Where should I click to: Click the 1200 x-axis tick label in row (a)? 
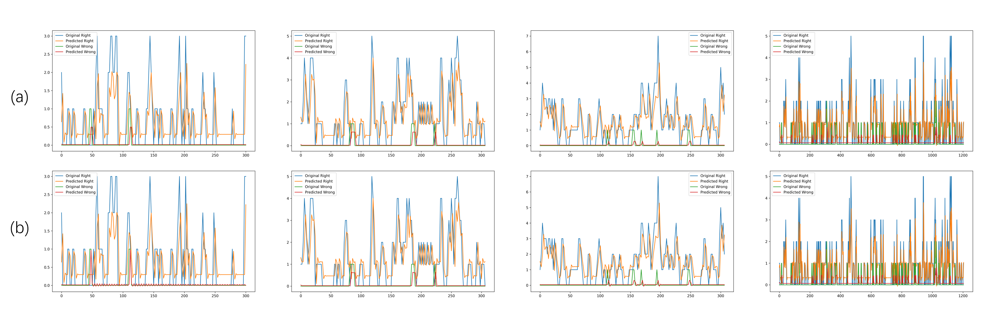pyautogui.click(x=962, y=155)
